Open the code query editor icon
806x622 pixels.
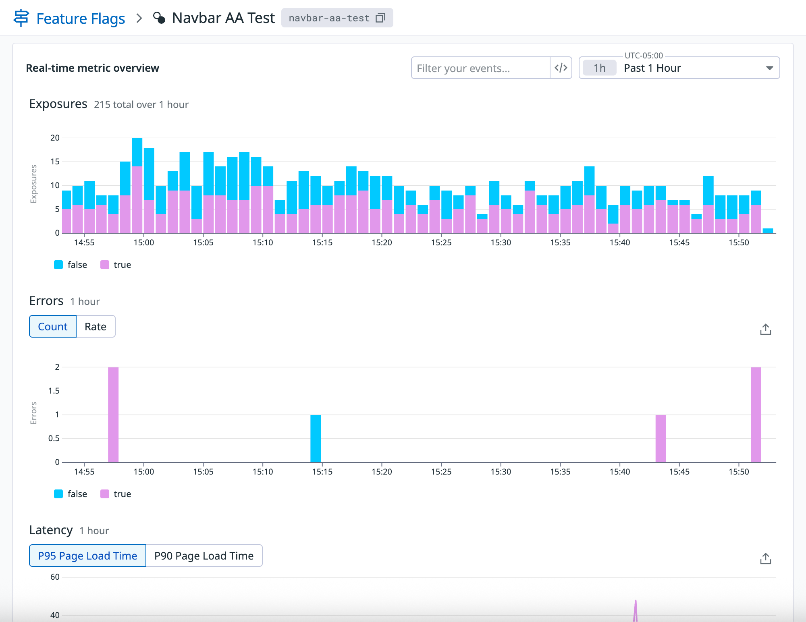[x=561, y=68]
